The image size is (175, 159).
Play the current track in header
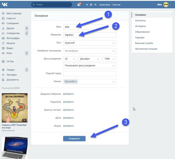[91, 5]
